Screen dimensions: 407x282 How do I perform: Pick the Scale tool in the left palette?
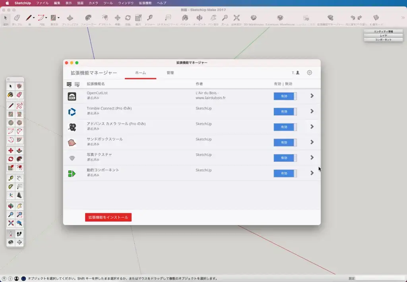[11, 167]
